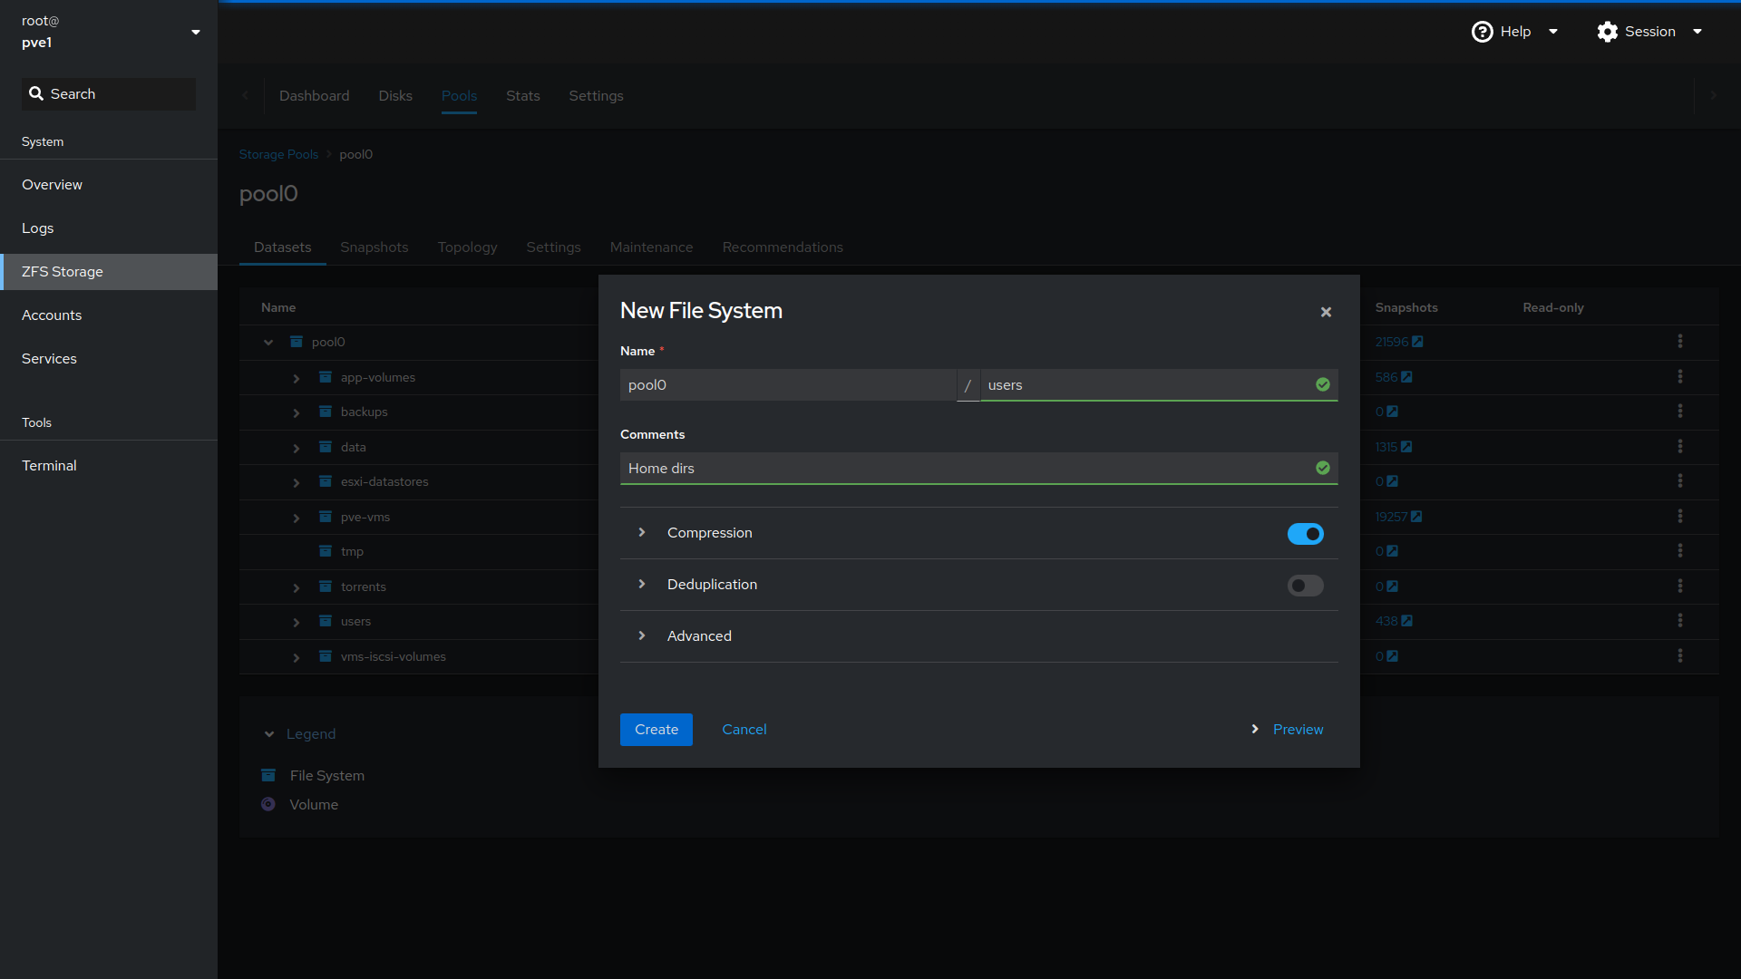Open Logs in the sidebar
The width and height of the screenshot is (1741, 979).
(x=109, y=228)
